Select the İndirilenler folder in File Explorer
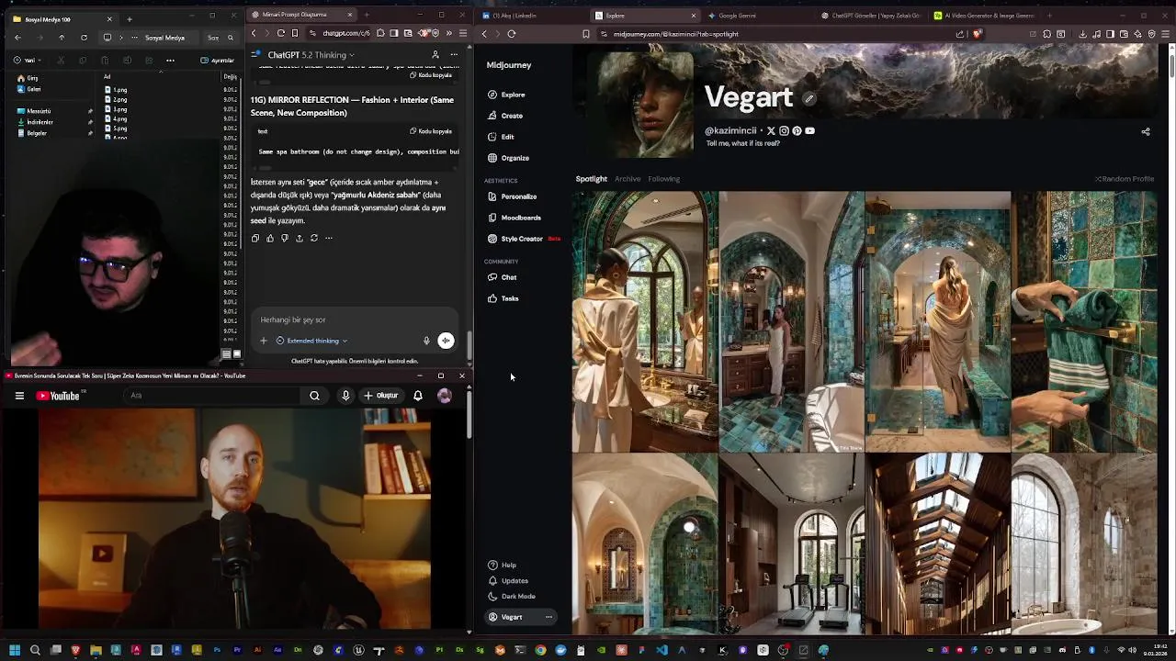The width and height of the screenshot is (1176, 661). 40,122
